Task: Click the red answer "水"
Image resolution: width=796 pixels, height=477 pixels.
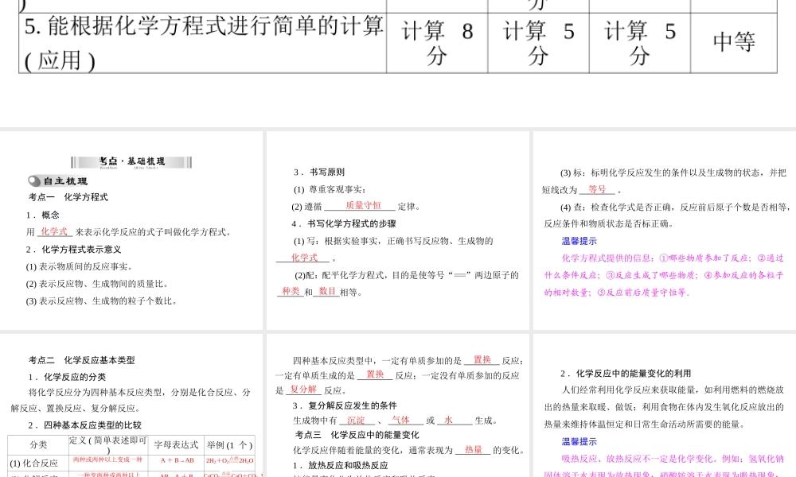Action: click(448, 421)
